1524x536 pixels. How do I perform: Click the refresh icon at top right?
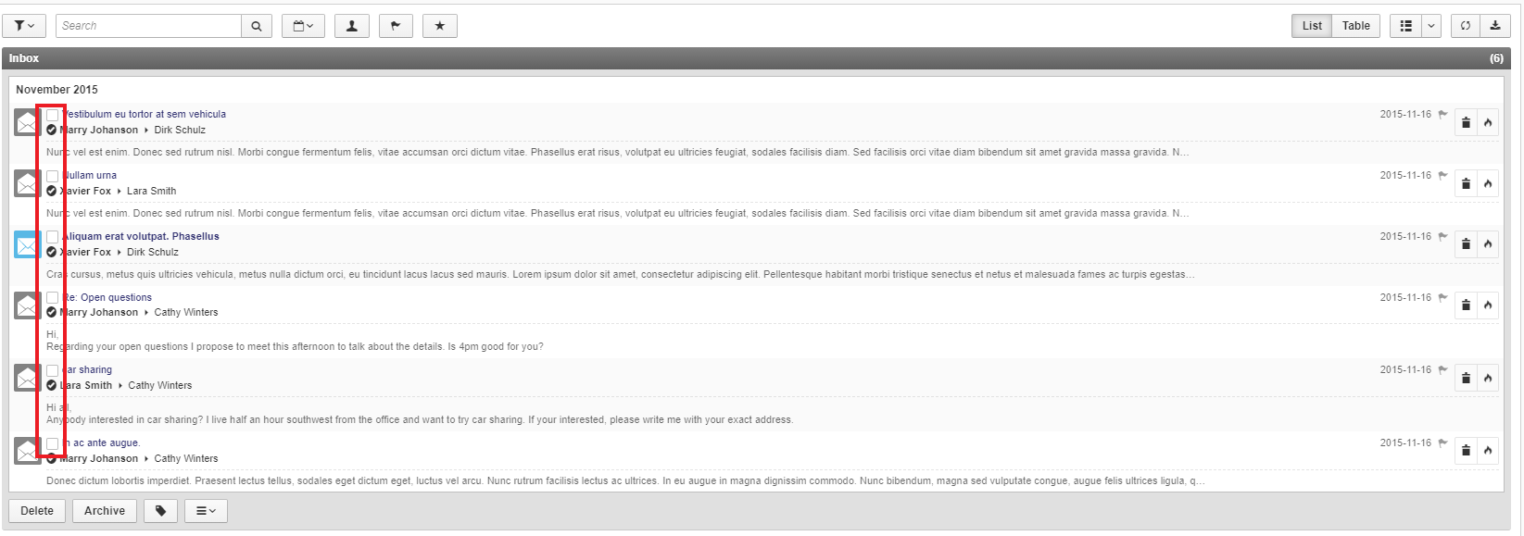pyautogui.click(x=1466, y=26)
